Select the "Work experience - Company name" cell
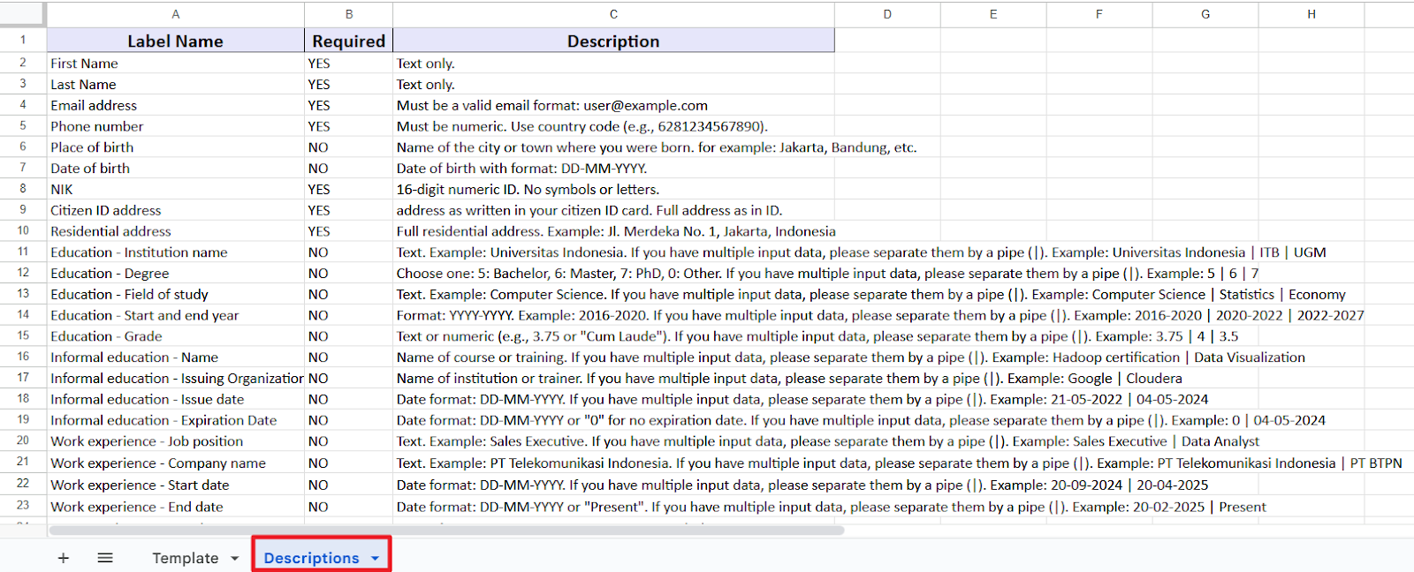 point(175,463)
